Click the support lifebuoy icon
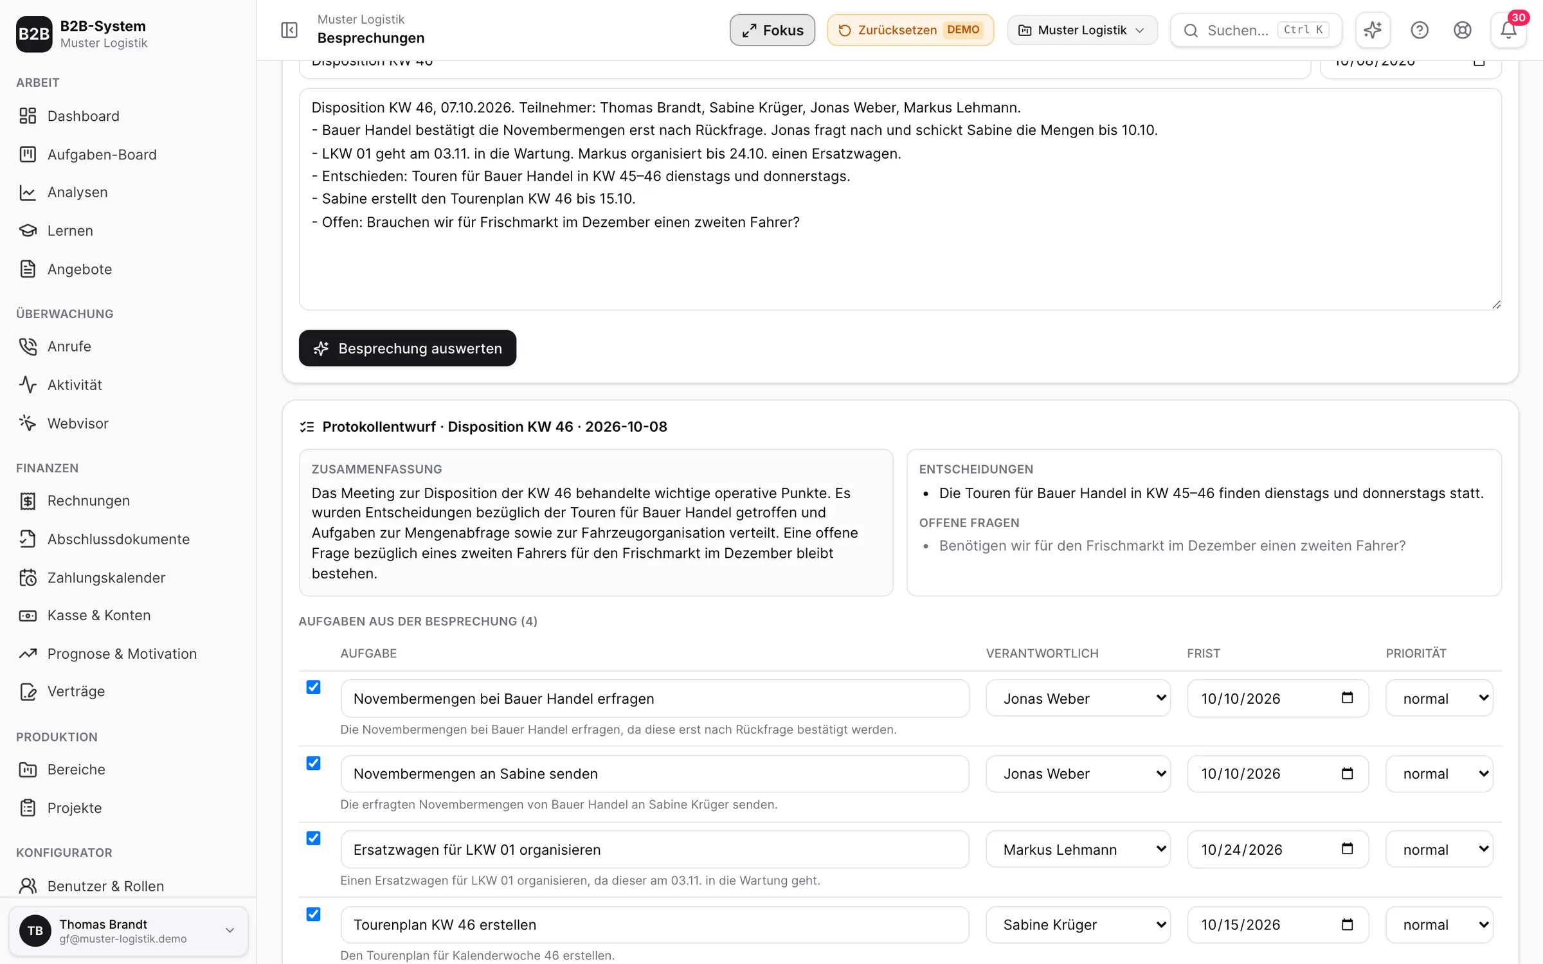The width and height of the screenshot is (1543, 964). pyautogui.click(x=1463, y=30)
